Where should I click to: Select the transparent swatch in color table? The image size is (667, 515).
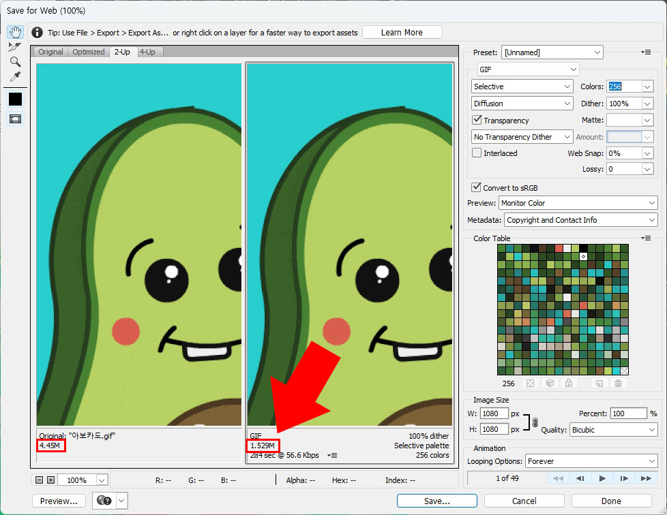coord(624,371)
